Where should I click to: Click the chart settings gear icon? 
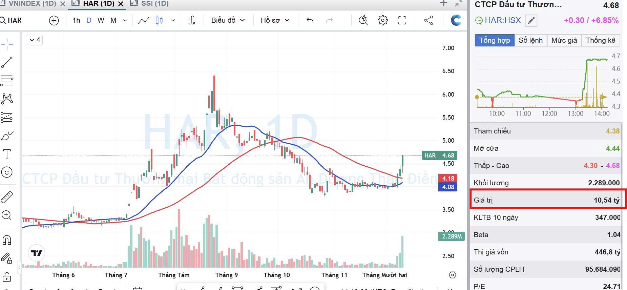382,20
